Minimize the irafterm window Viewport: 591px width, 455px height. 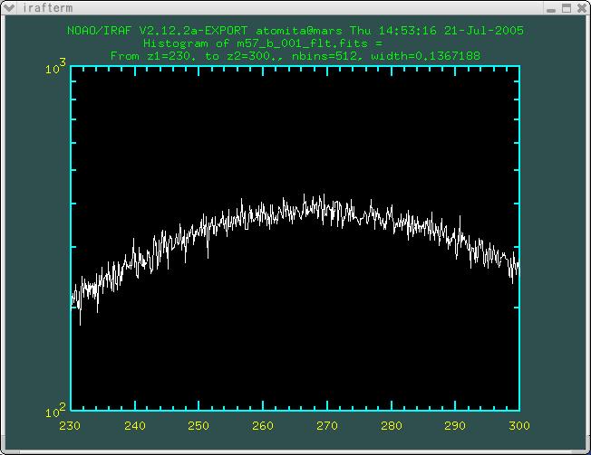click(x=551, y=9)
